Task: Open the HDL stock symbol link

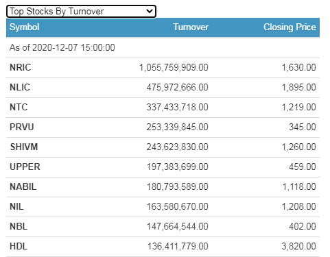Action: click(19, 247)
